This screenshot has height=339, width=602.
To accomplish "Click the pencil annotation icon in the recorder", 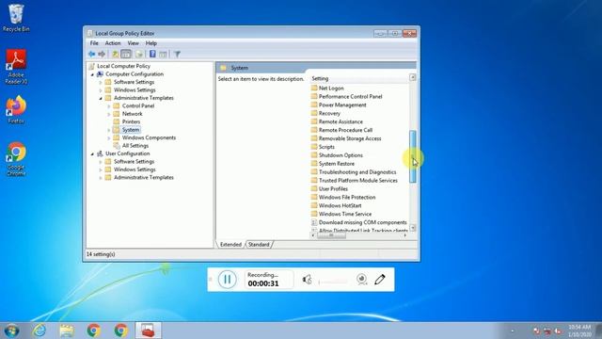I will click(x=380, y=280).
